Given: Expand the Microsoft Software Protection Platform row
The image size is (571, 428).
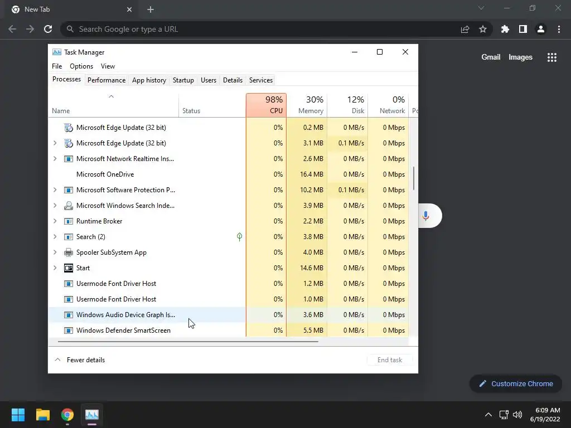Looking at the screenshot, I should point(55,190).
